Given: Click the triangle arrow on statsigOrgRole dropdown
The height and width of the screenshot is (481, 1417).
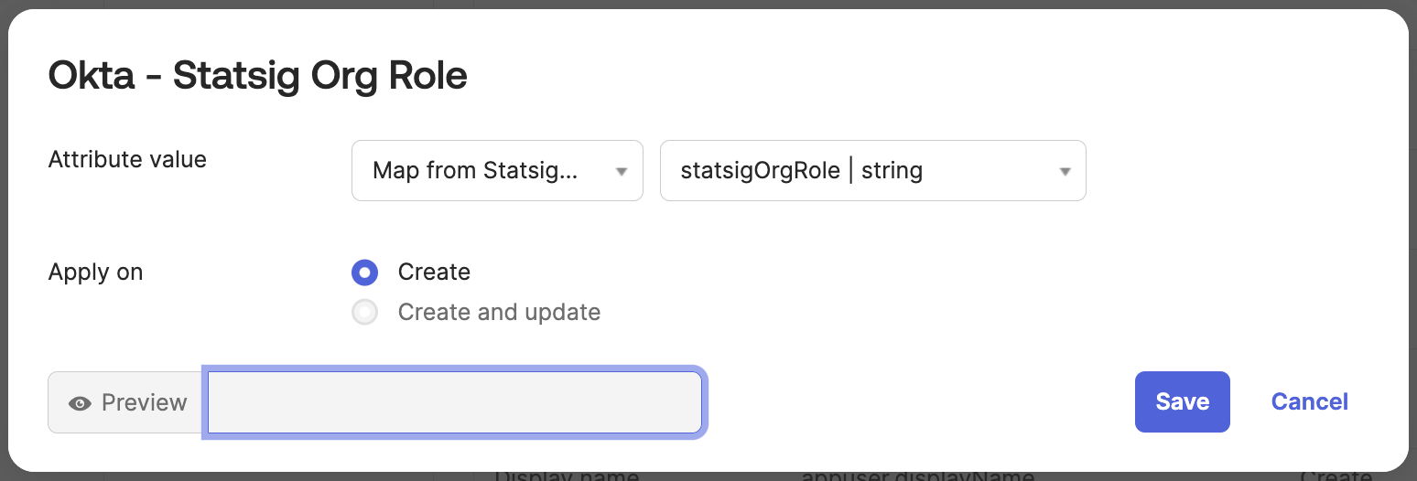Looking at the screenshot, I should 1065,172.
